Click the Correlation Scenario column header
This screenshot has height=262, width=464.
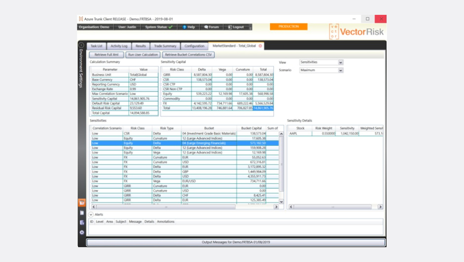click(x=107, y=129)
